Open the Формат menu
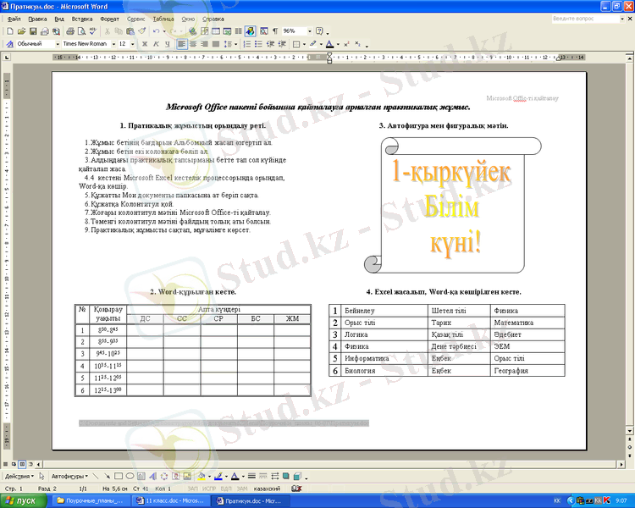 (x=109, y=18)
